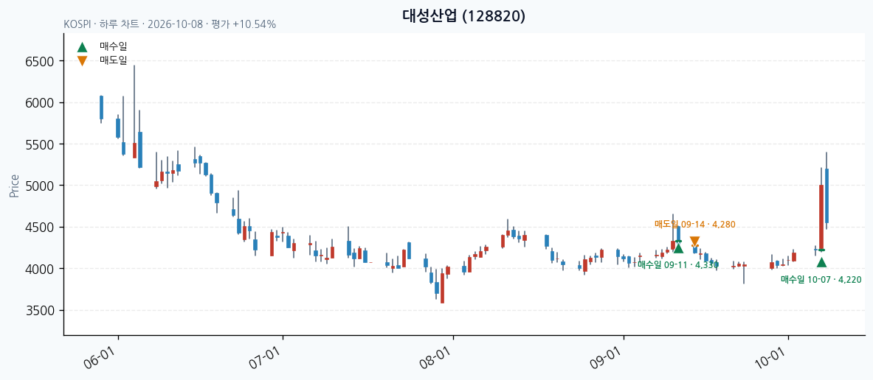The image size is (873, 380).
Task: Select the green buy marker for 10-07
Action: [821, 262]
